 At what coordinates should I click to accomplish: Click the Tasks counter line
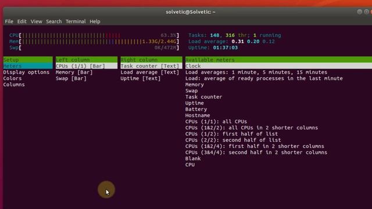pyautogui.click(x=235, y=35)
